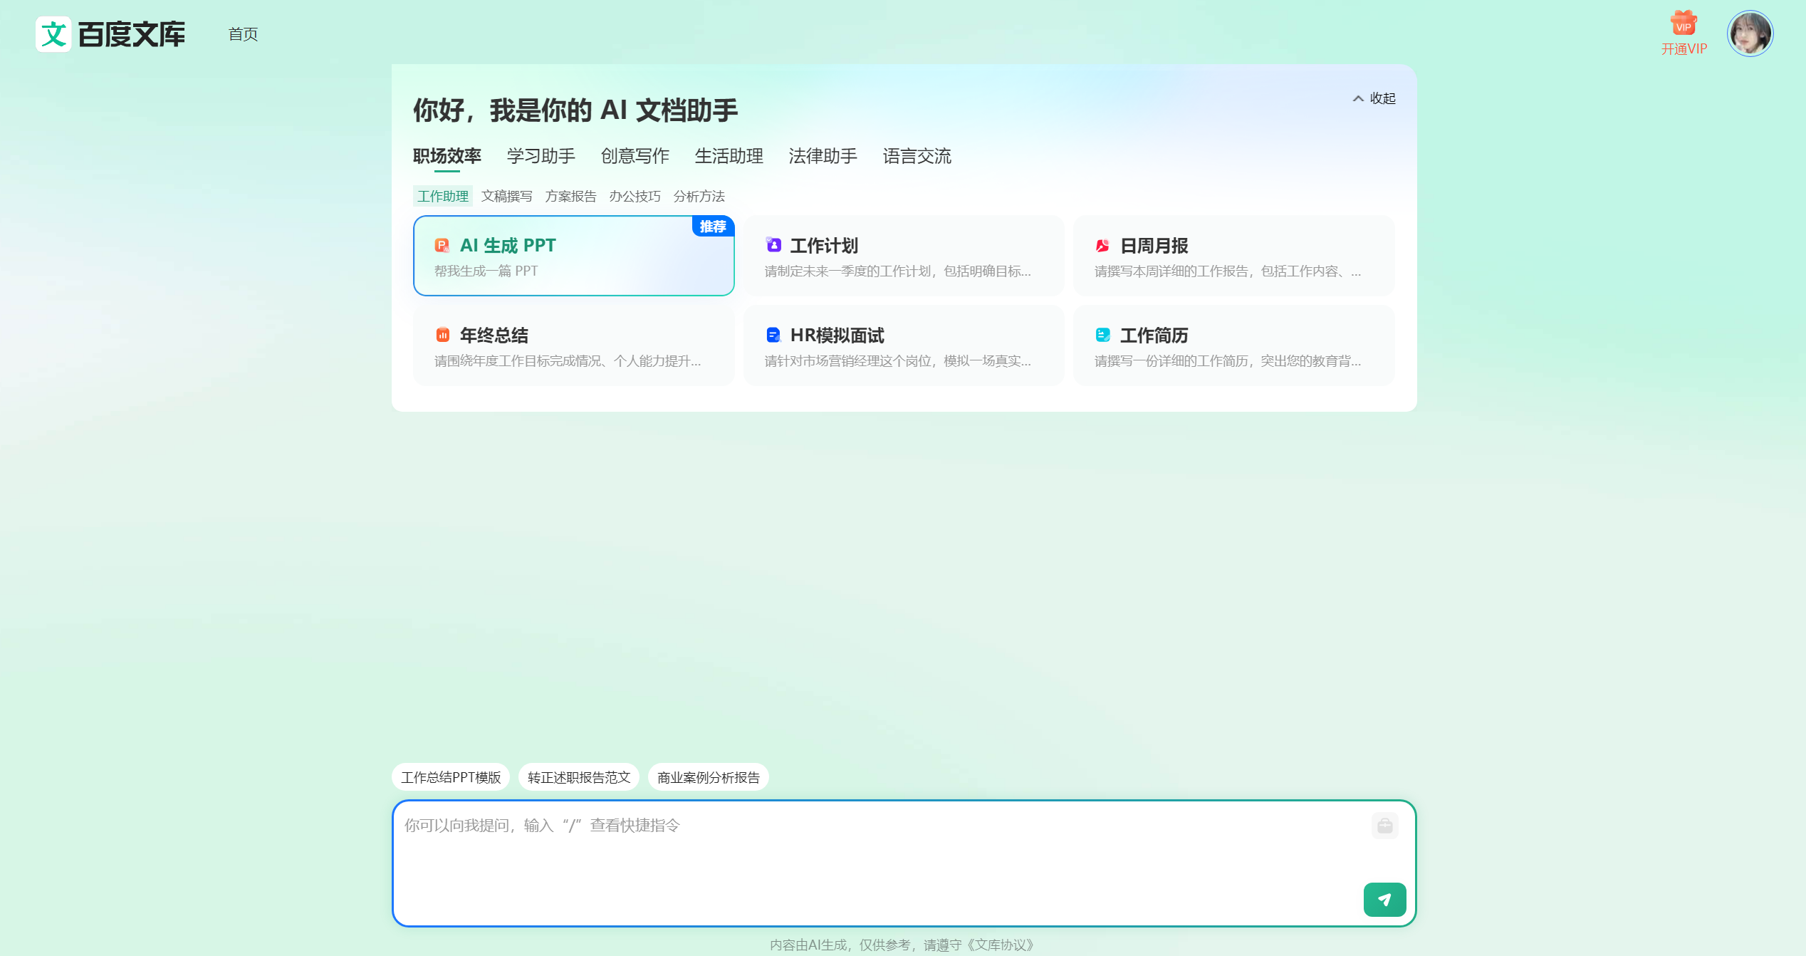Screen dimensions: 1806x956
Task: Select the 文稿撰写 category
Action: (x=508, y=196)
